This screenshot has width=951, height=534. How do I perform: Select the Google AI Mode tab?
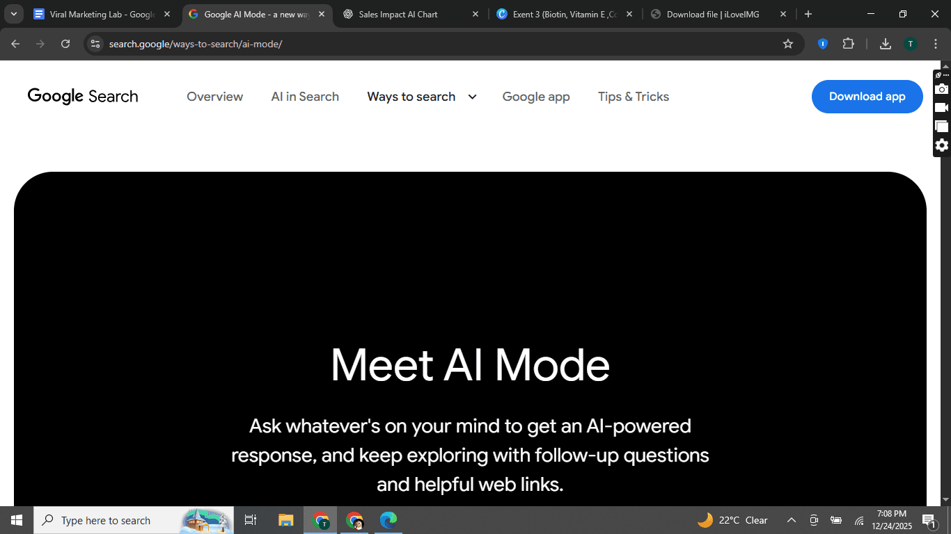258,14
